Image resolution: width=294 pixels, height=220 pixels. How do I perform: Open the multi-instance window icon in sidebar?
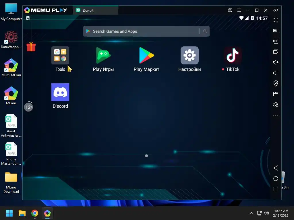[276, 52]
